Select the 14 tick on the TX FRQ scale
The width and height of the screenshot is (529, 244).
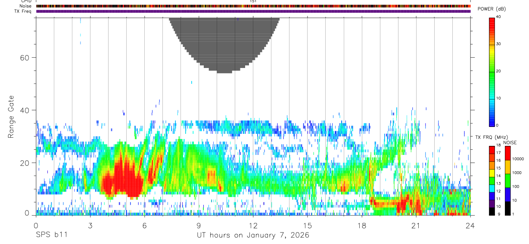(x=499, y=176)
